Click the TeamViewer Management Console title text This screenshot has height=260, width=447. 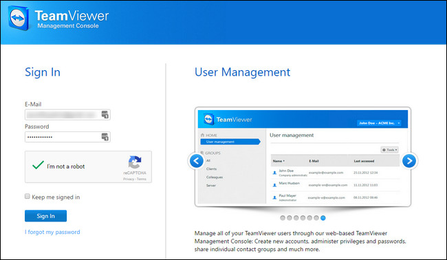coord(72,19)
